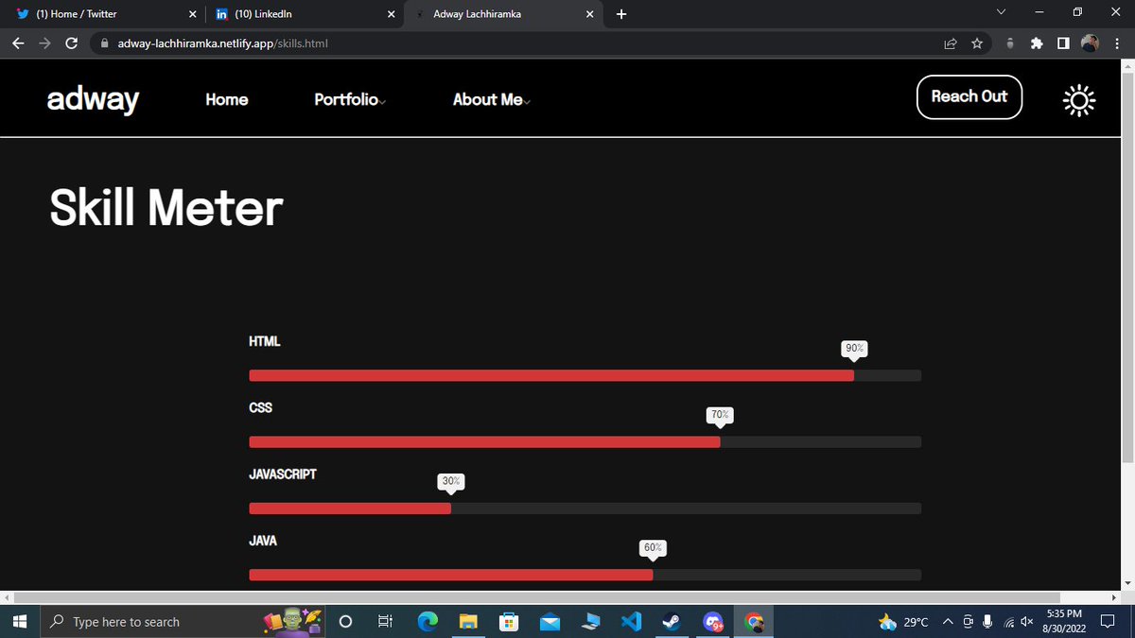Viewport: 1135px width, 638px height.
Task: Click the 60% tooltip label
Action: 653,547
